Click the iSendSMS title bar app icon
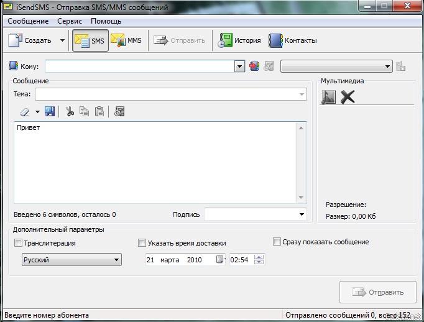424x322 pixels. point(8,6)
